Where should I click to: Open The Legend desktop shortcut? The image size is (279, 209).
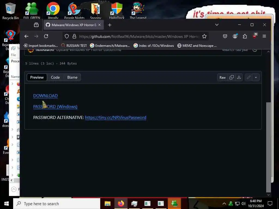click(138, 11)
